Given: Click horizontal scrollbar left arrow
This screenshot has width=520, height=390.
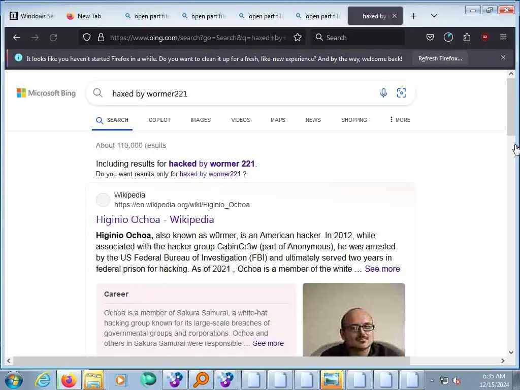Looking at the screenshot, I should point(9,361).
